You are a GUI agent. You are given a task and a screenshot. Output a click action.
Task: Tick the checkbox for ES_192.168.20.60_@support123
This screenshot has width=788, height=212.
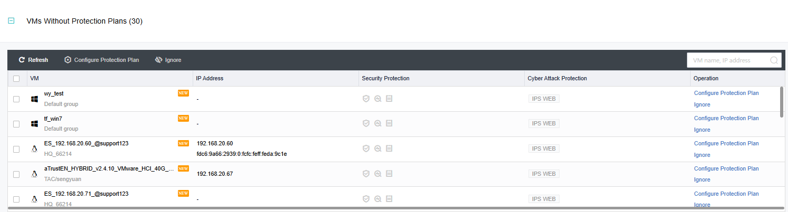coord(16,149)
